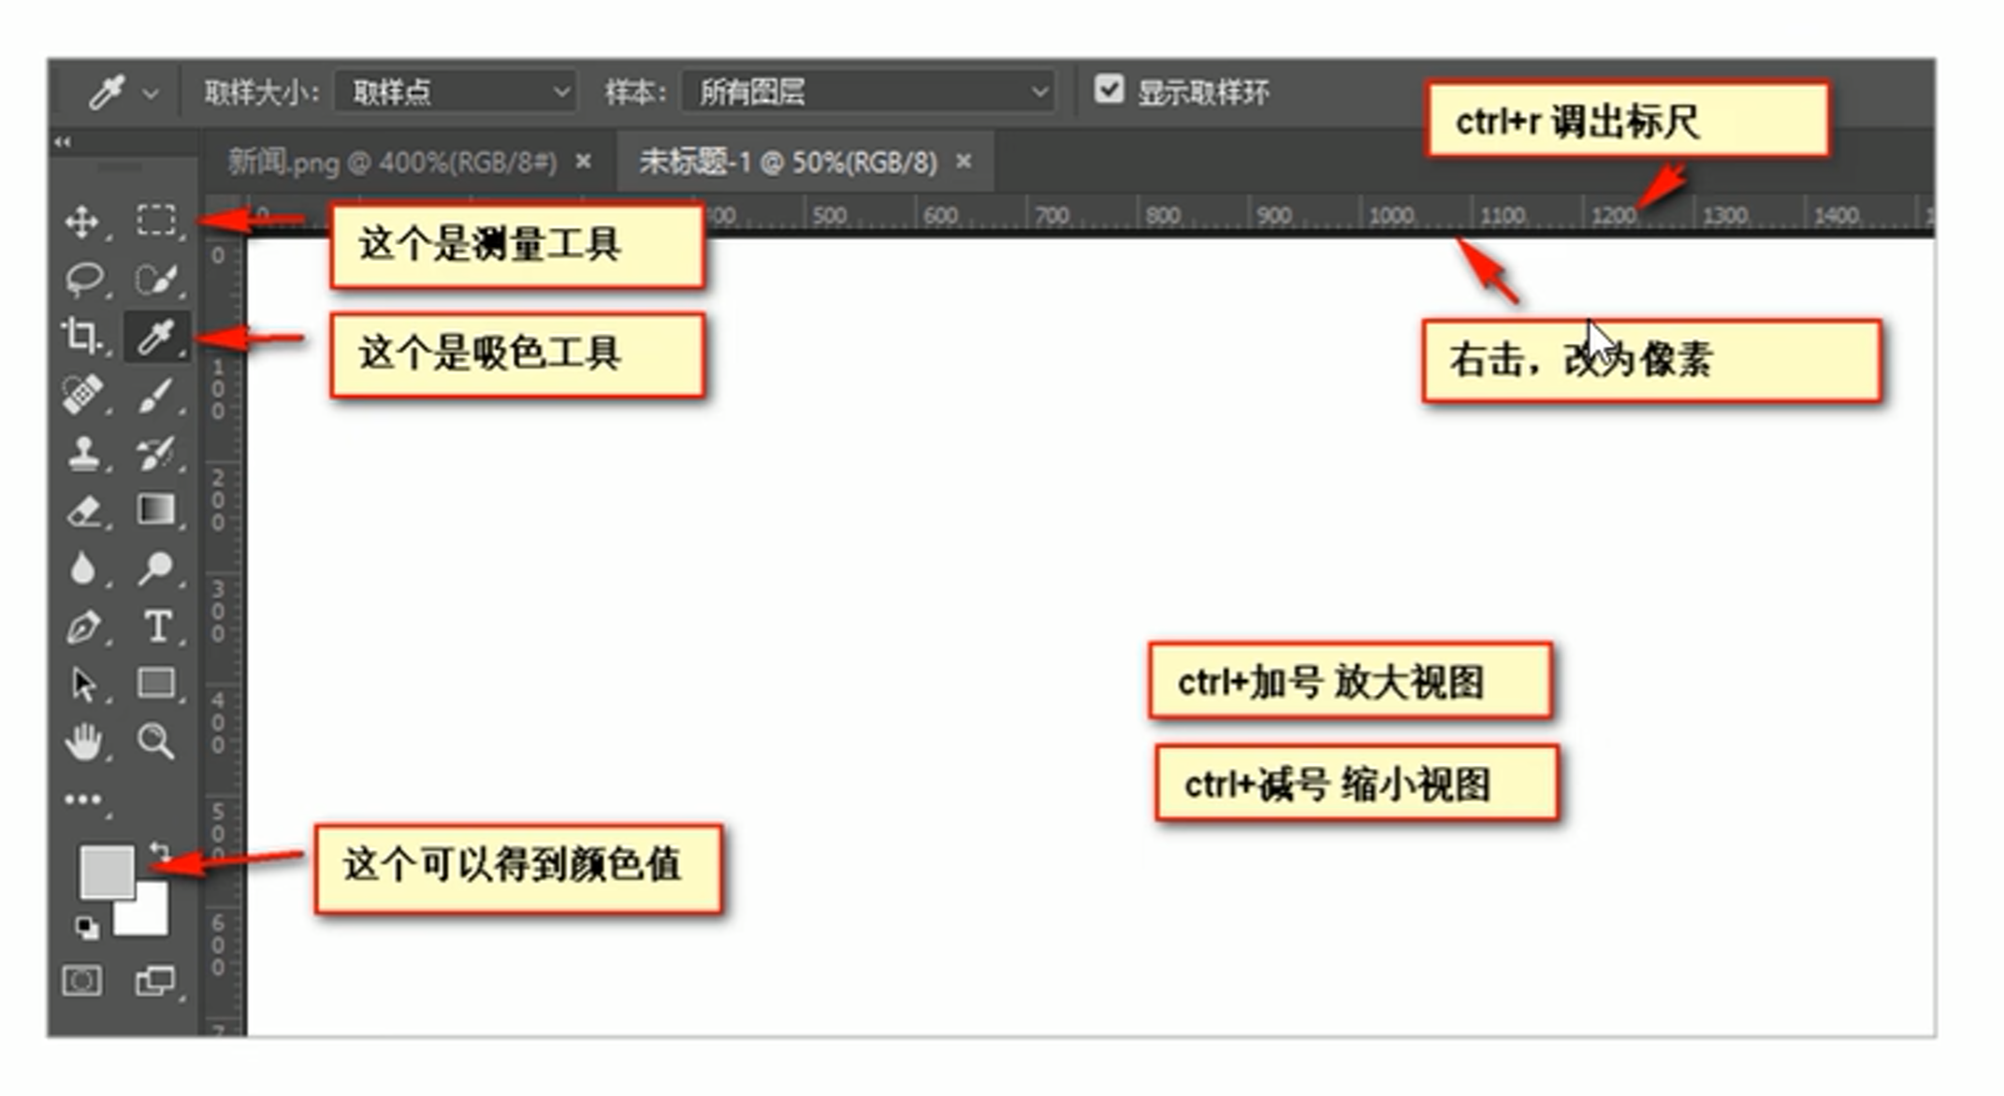
Task: Select the Lasso tool
Action: coord(84,278)
